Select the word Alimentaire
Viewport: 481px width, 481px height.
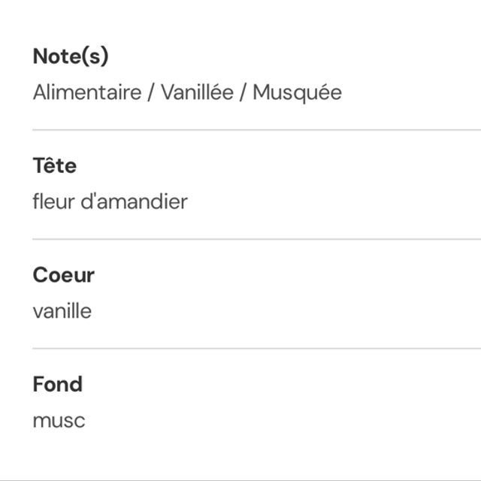point(87,92)
